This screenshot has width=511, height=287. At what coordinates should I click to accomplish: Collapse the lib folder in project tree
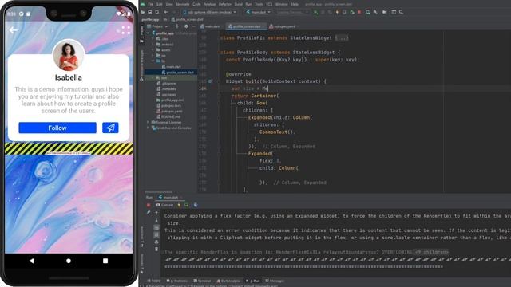[153, 61]
